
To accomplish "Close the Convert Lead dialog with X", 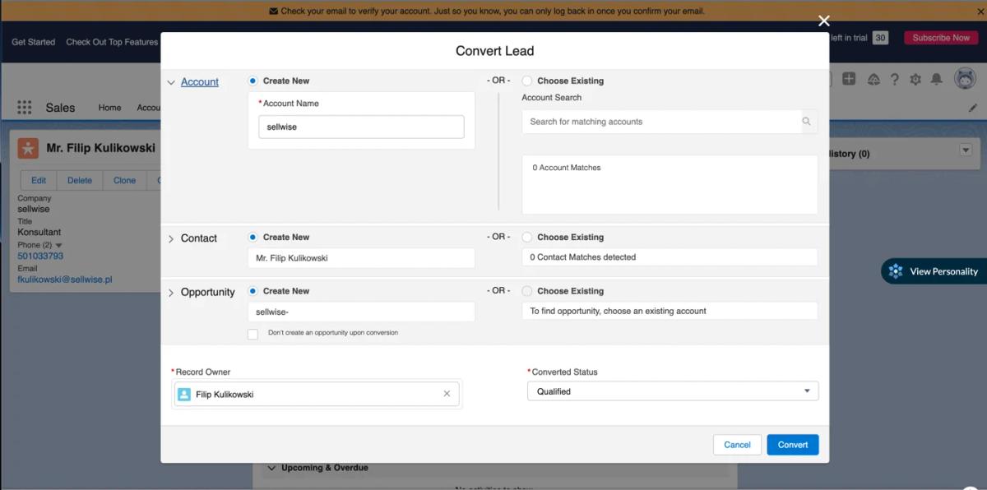I will pos(824,21).
